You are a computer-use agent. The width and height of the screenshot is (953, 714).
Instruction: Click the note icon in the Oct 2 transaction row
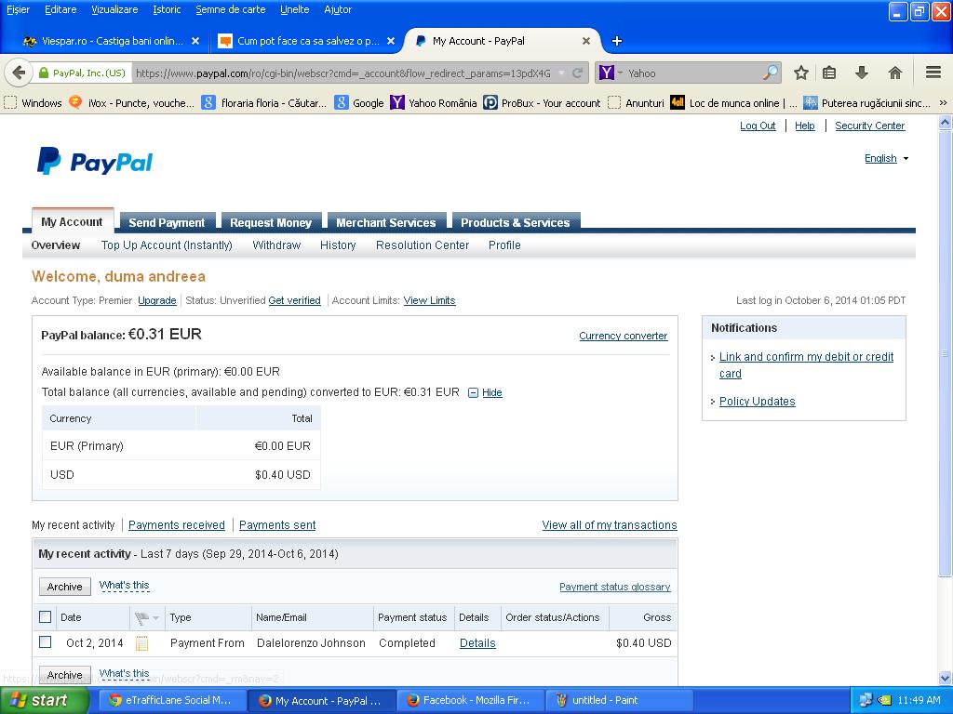(x=141, y=643)
